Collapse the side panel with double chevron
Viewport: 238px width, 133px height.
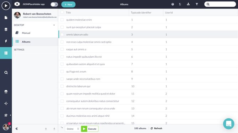point(17,129)
